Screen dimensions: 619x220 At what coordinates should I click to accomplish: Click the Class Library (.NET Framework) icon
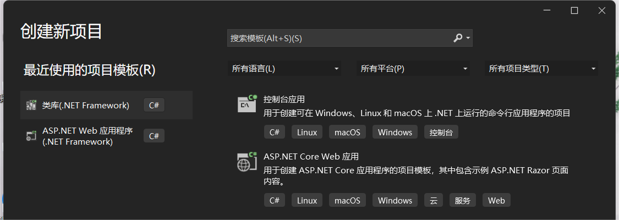tap(31, 105)
